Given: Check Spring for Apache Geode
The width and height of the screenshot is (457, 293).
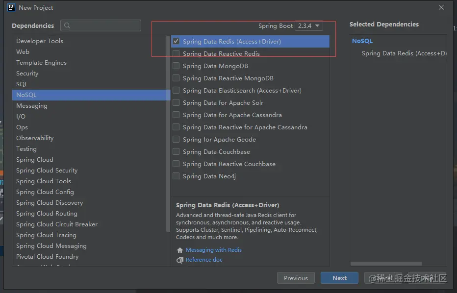Looking at the screenshot, I should coord(176,139).
